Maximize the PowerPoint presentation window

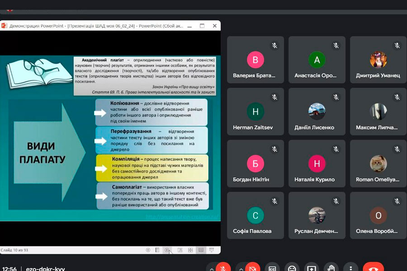(x=202, y=26)
